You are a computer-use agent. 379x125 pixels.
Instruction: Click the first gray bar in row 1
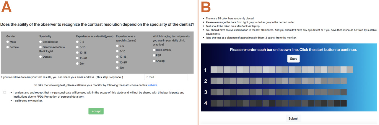(214, 70)
